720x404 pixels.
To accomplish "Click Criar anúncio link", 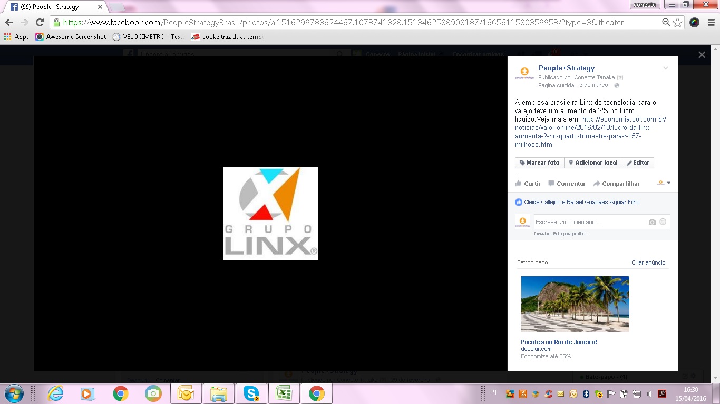I will point(648,262).
